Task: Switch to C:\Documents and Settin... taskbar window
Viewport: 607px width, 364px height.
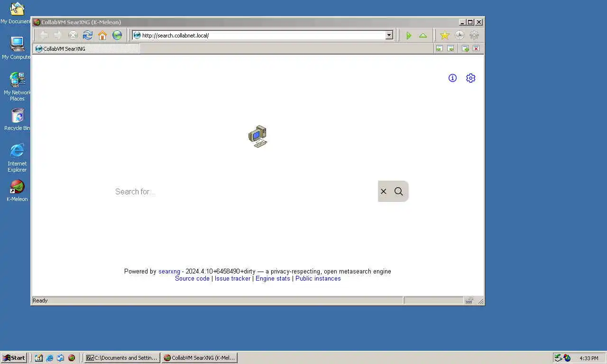Action: tap(122, 358)
